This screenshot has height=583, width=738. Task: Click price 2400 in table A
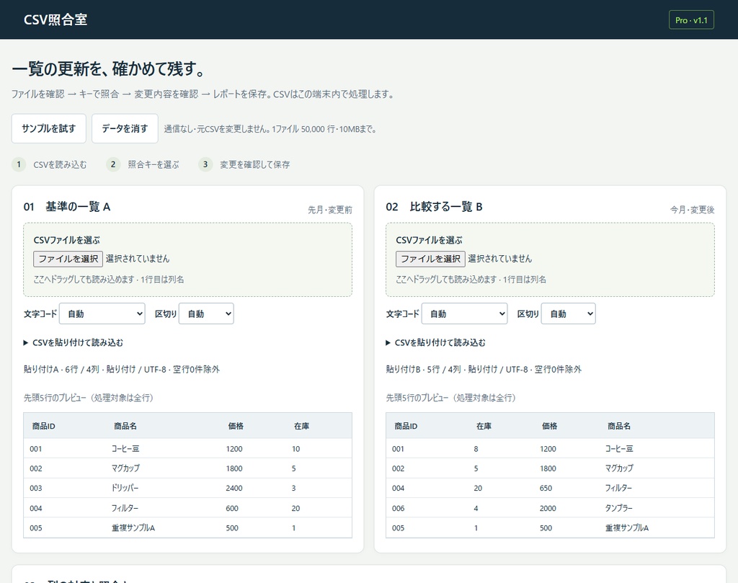coord(234,489)
